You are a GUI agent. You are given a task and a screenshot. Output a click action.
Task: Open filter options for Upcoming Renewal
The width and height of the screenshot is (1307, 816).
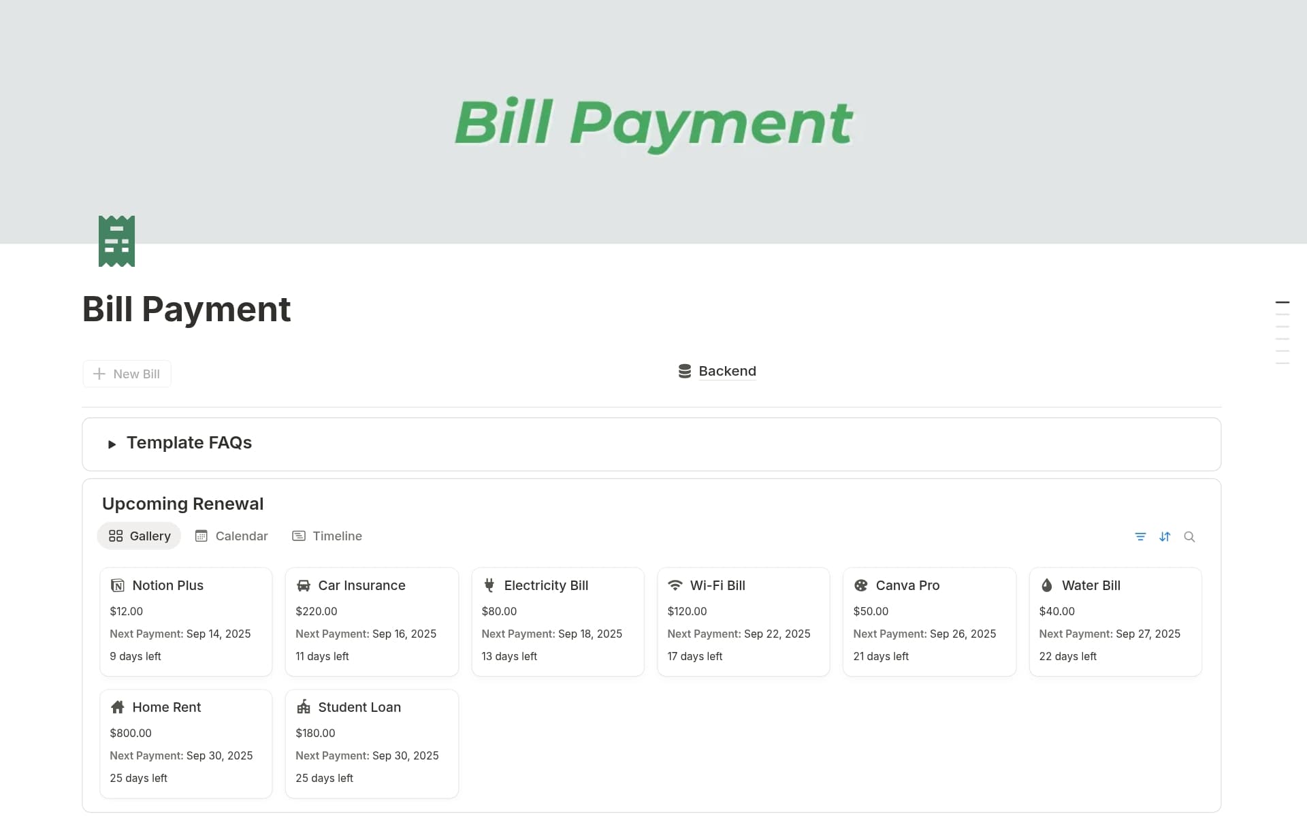coord(1140,536)
